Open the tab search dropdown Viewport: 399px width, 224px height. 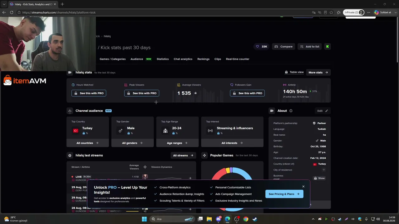point(4,4)
